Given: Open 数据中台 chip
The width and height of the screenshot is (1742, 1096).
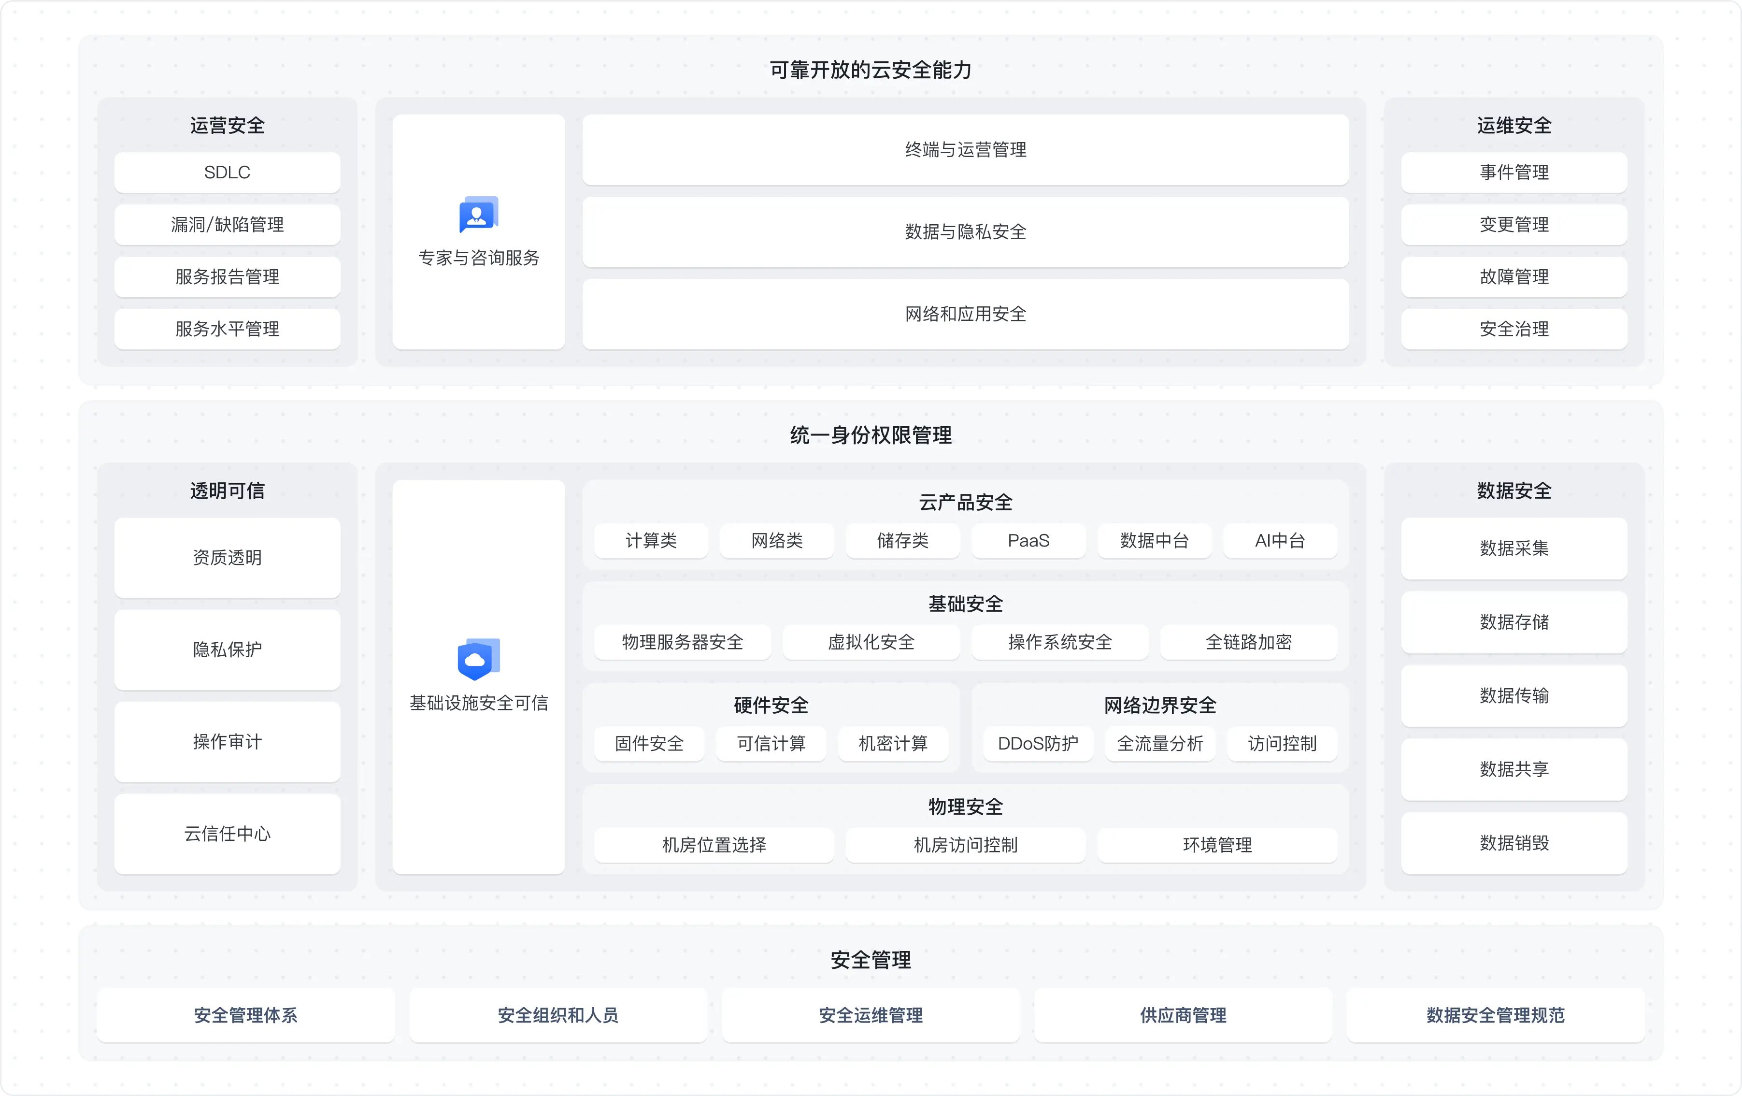Looking at the screenshot, I should pyautogui.click(x=1155, y=540).
